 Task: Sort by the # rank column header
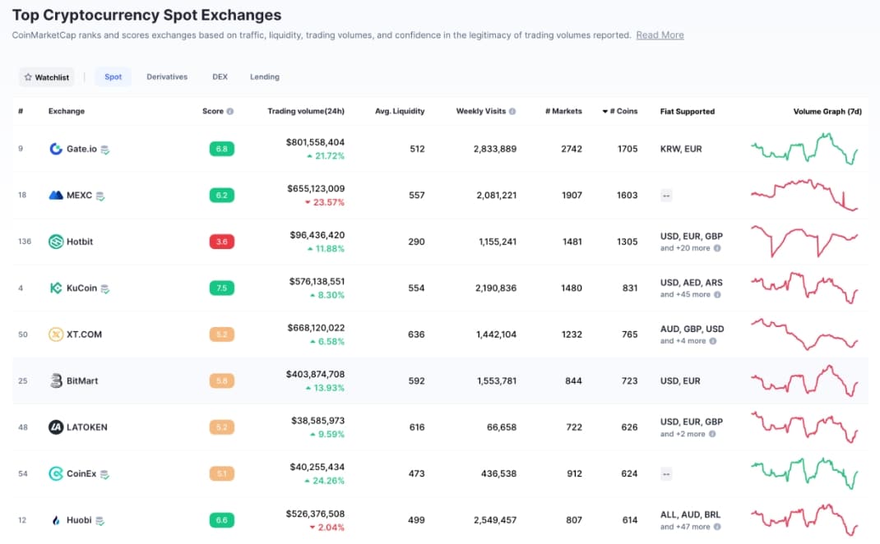coord(21,111)
